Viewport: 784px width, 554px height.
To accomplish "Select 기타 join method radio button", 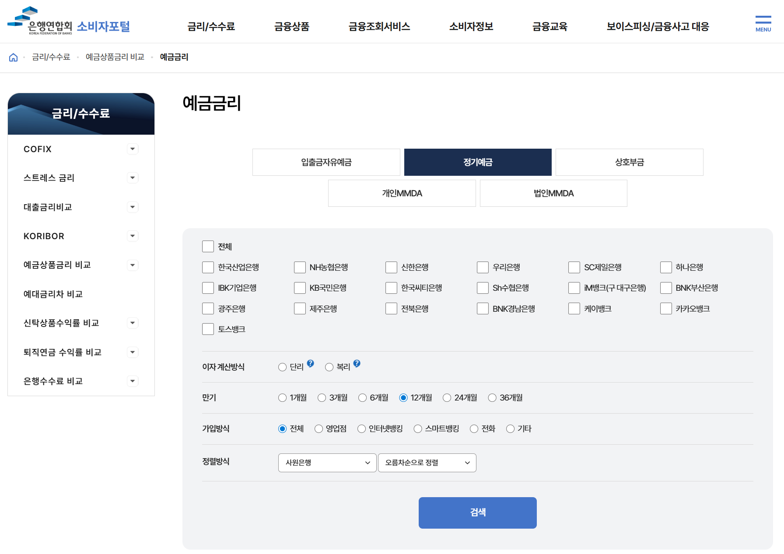I will pos(510,429).
